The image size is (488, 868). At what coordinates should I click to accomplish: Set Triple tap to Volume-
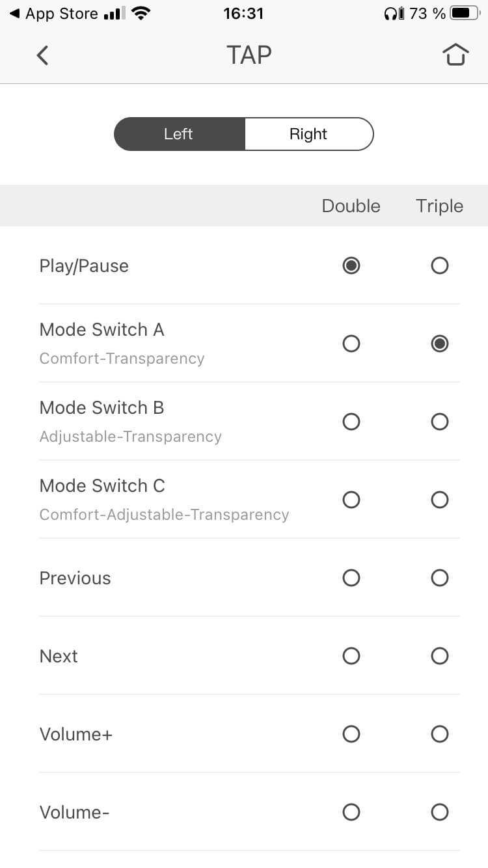point(440,812)
